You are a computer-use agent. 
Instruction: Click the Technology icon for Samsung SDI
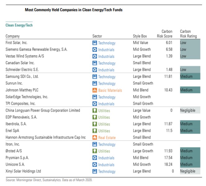[x=95, y=77]
